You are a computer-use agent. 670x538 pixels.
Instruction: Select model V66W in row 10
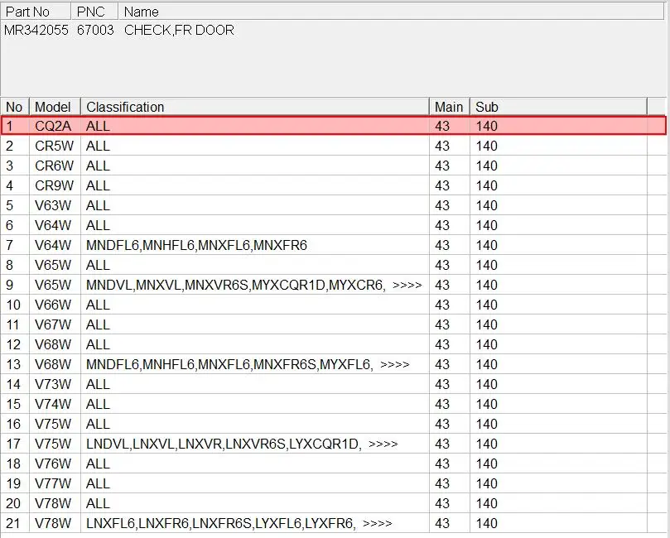coord(53,305)
